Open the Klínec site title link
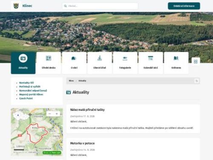Screen dimensions: 213x160 pos(27,6)
